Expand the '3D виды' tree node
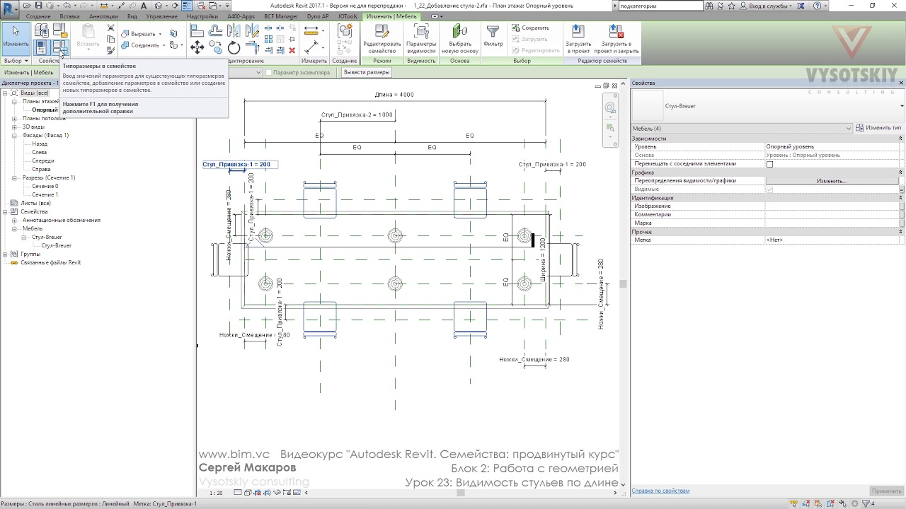 [x=14, y=127]
